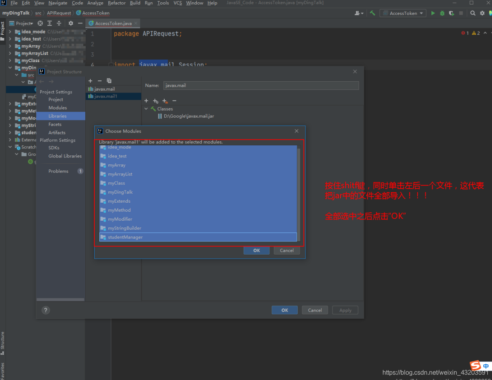Viewport: 492px width, 380px height.
Task: Click the Run with Coverage icon
Action: (452, 13)
